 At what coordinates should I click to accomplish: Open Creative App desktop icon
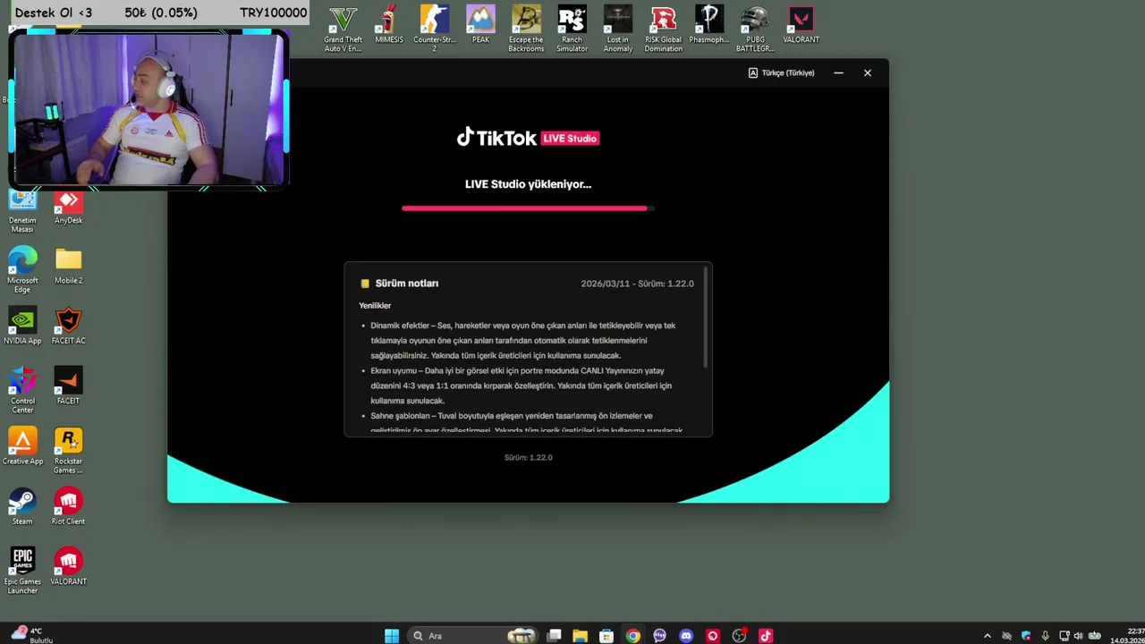tap(22, 447)
